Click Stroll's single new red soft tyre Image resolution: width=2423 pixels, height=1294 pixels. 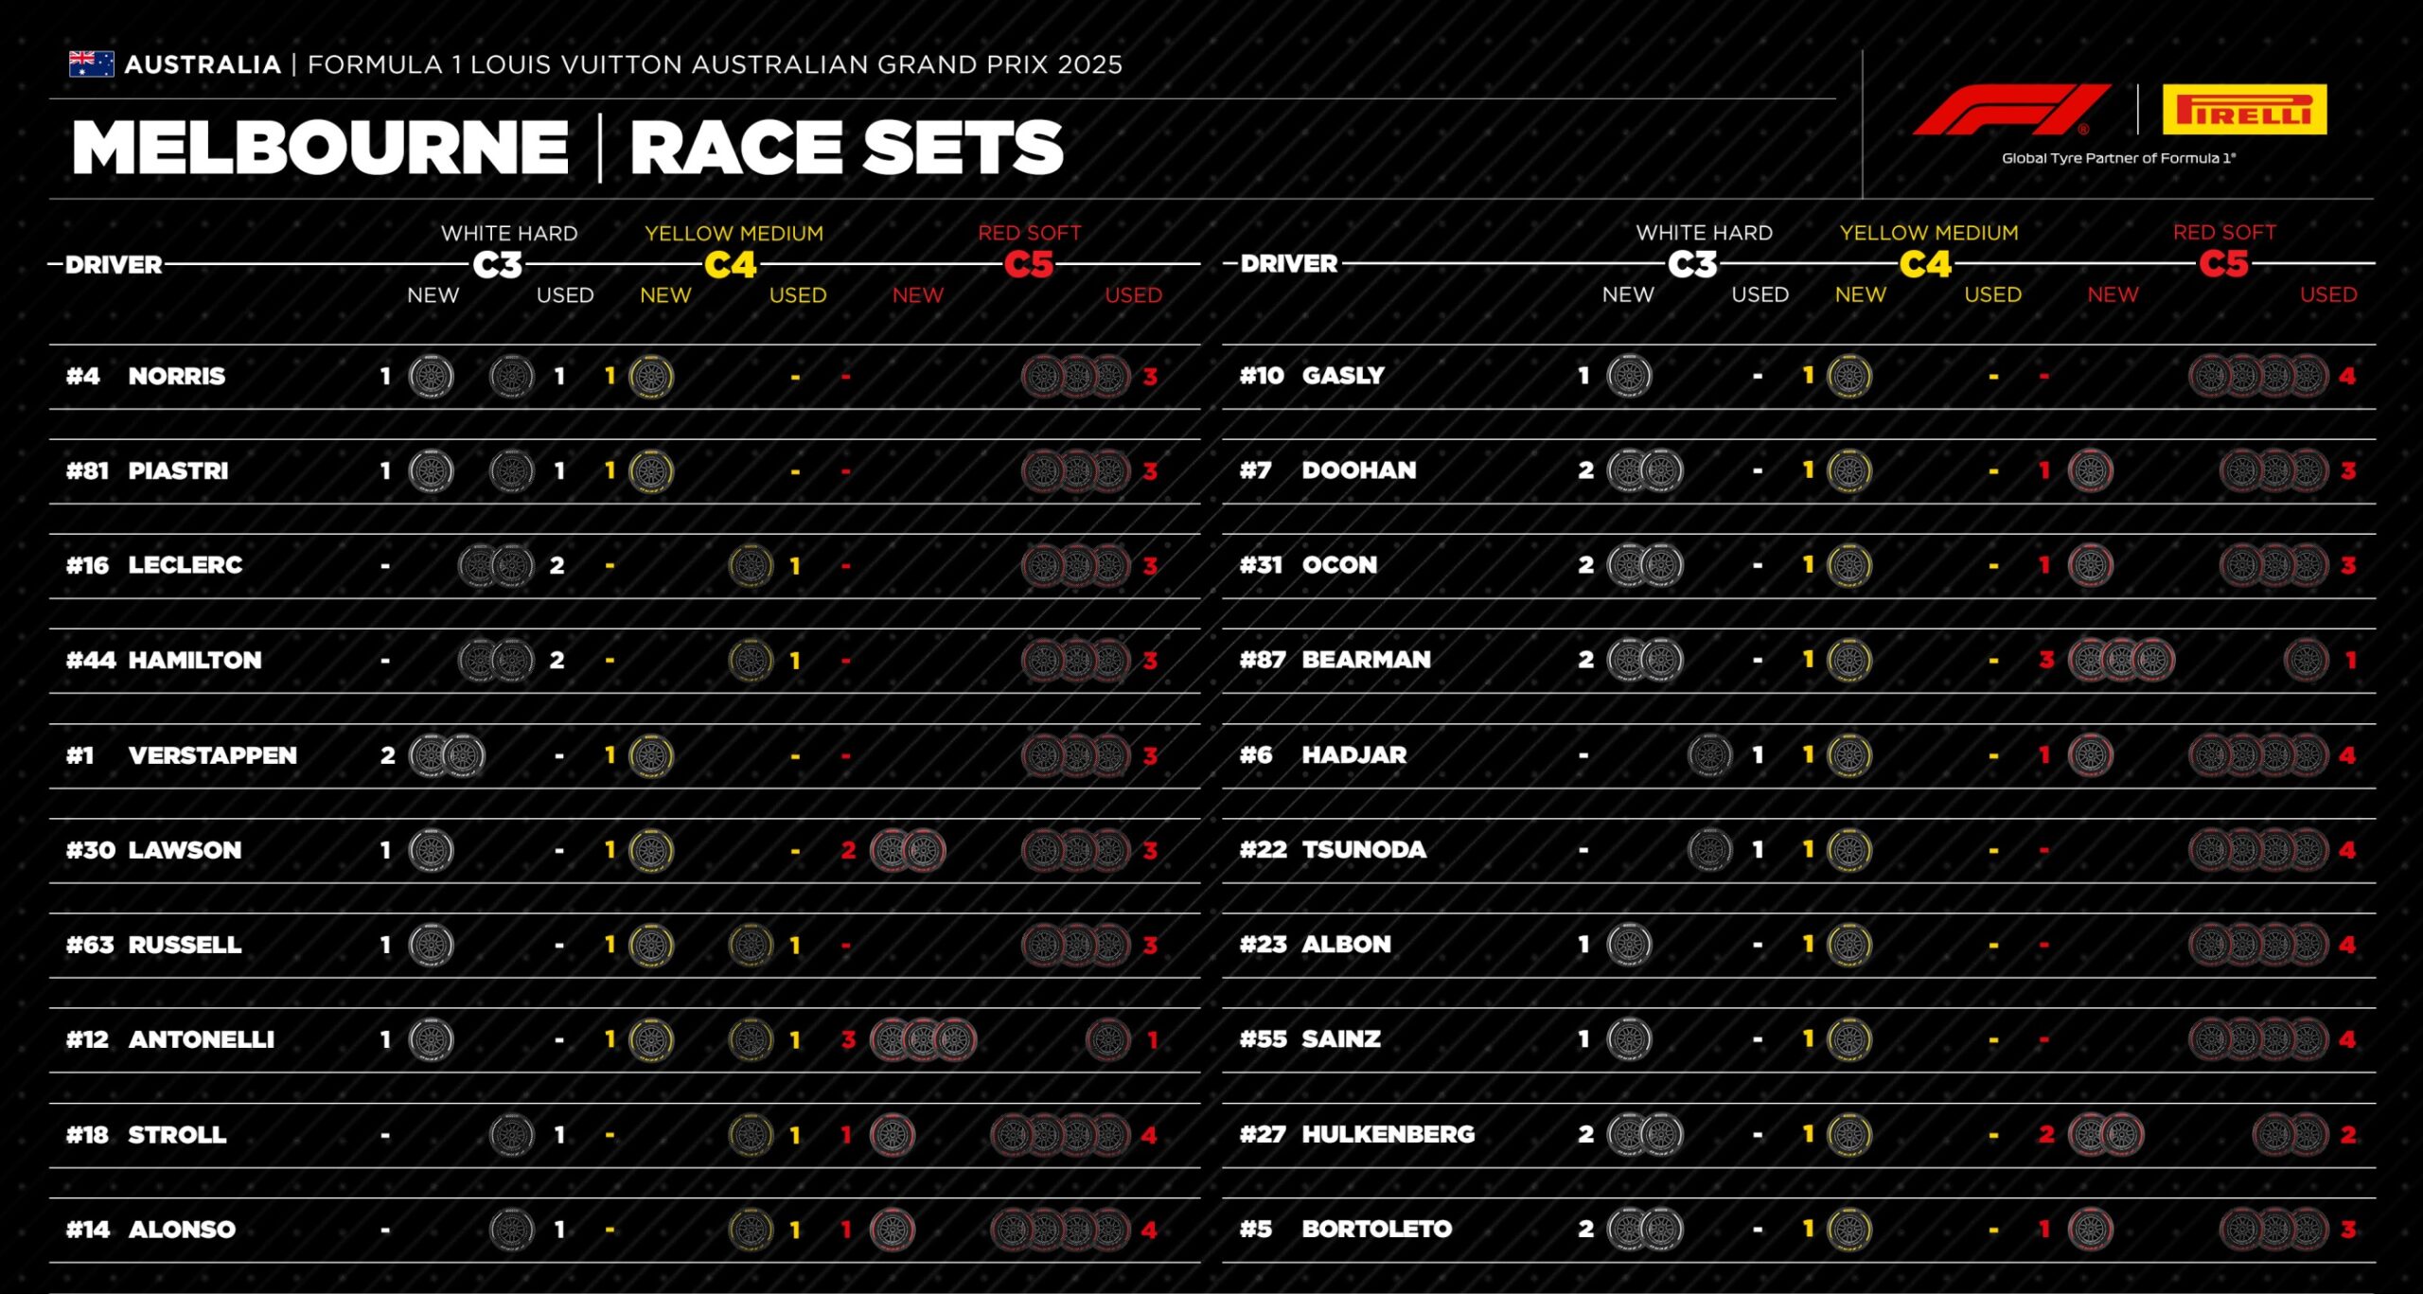tap(893, 1135)
